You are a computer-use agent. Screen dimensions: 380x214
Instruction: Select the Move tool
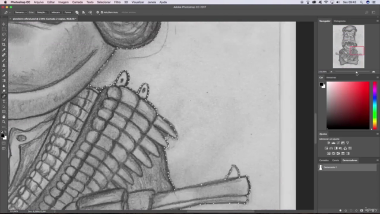pyautogui.click(x=4, y=24)
